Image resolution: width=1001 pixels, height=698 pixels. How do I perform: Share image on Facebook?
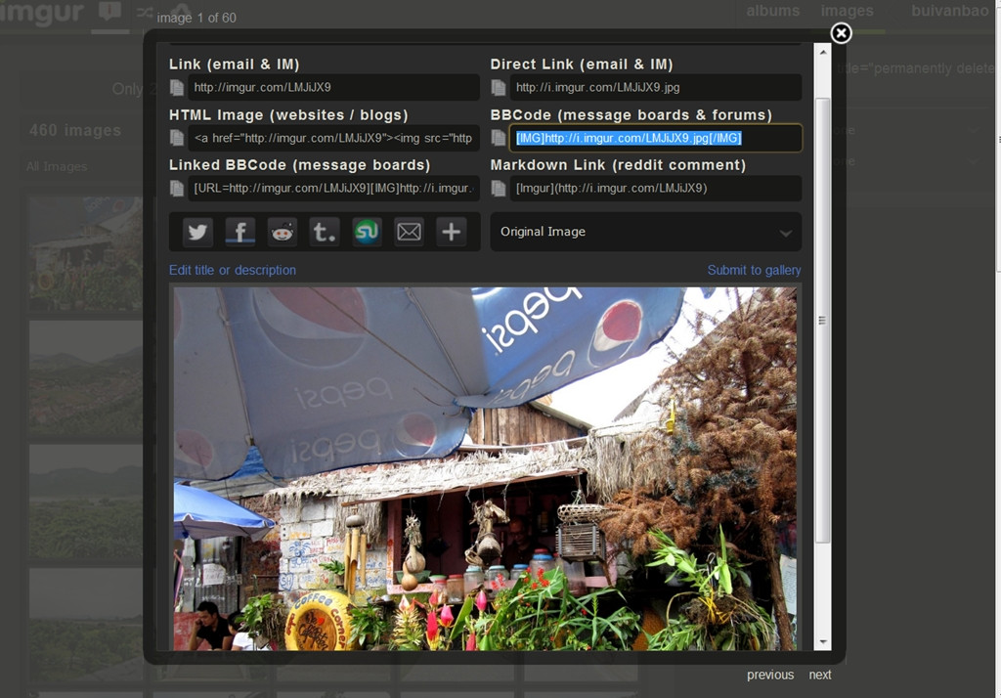tap(240, 232)
